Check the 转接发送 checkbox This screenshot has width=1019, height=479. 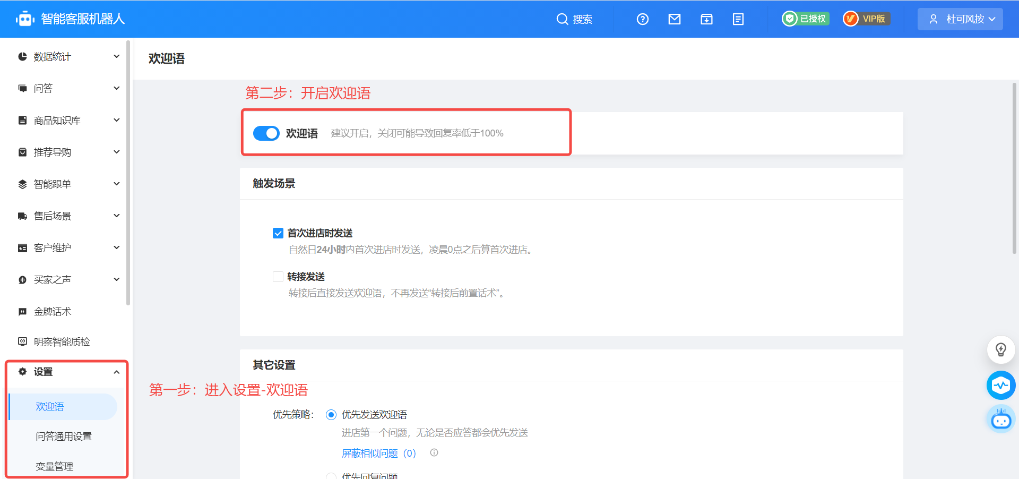pyautogui.click(x=278, y=277)
